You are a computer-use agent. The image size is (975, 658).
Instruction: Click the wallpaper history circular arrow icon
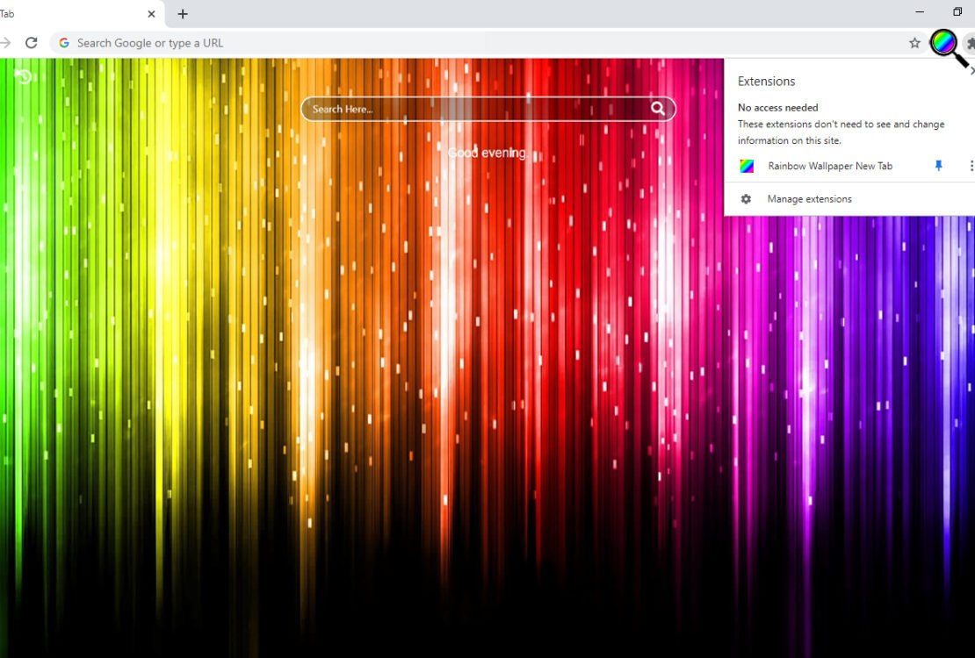22,76
